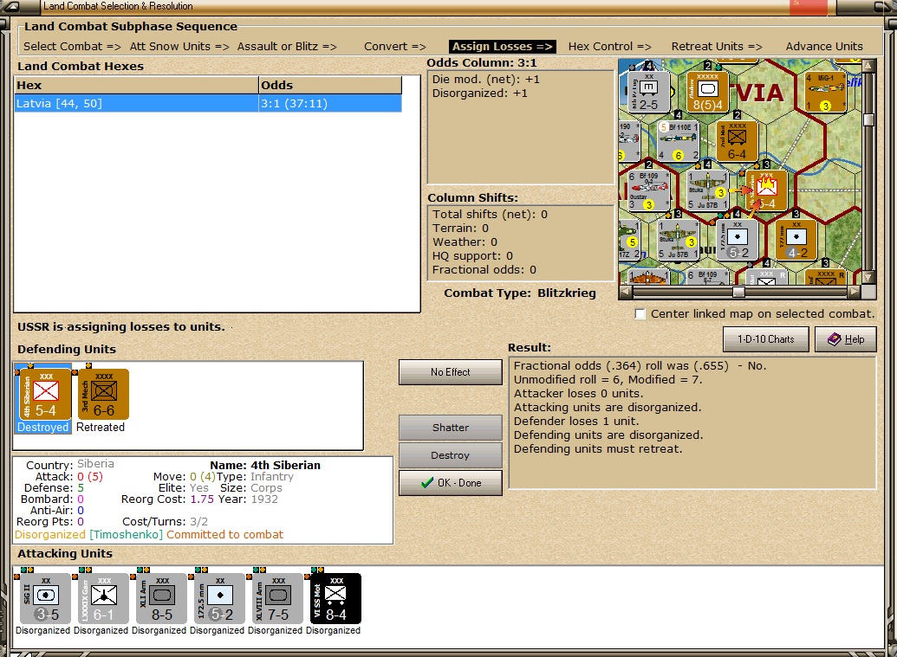
Task: Select the 4th Siberian 5-4 defending unit
Action: (45, 394)
